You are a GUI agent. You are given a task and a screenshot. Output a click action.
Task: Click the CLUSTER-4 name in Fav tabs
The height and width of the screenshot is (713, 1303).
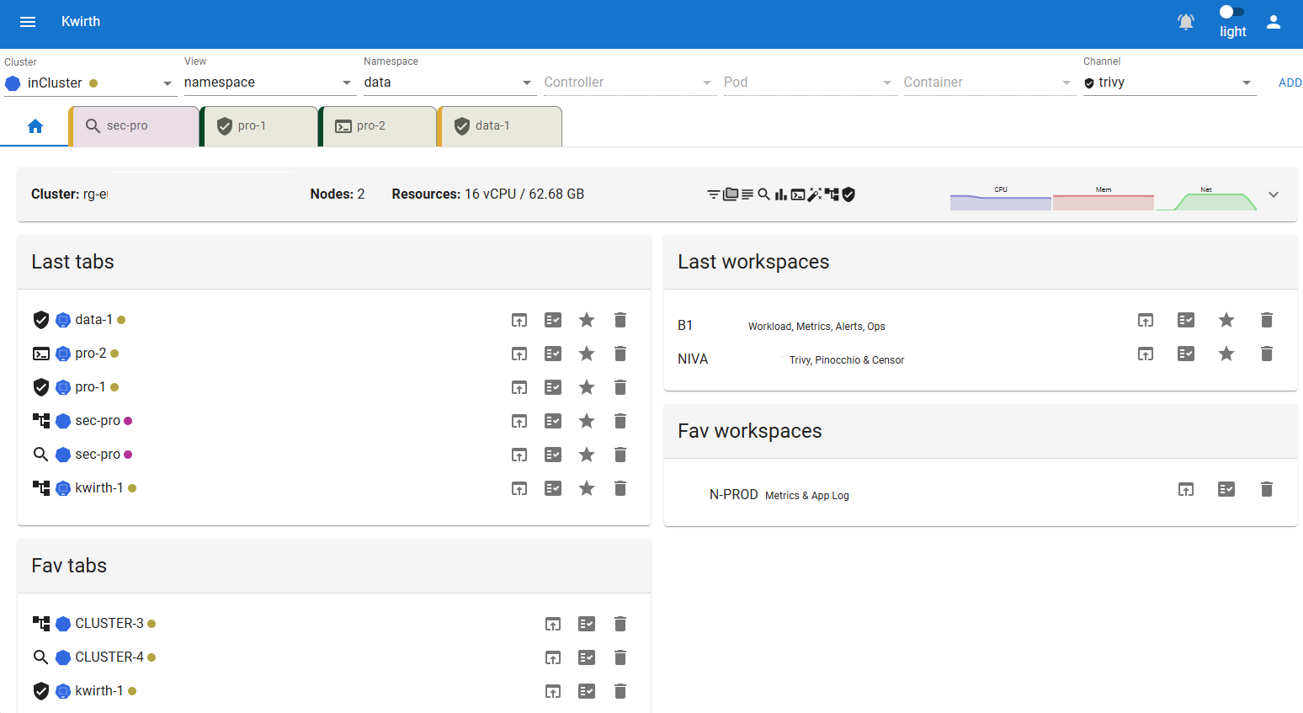(x=109, y=657)
